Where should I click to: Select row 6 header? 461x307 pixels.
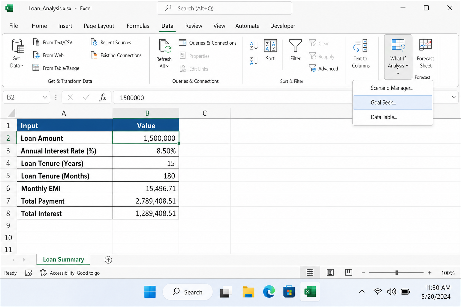click(x=8, y=188)
